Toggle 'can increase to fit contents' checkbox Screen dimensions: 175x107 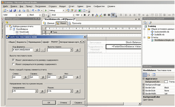tap(13, 60)
